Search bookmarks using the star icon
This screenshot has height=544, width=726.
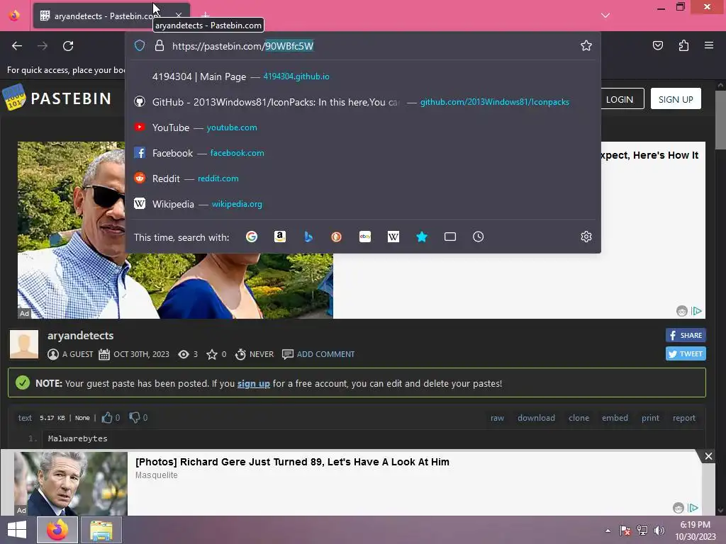tap(422, 237)
